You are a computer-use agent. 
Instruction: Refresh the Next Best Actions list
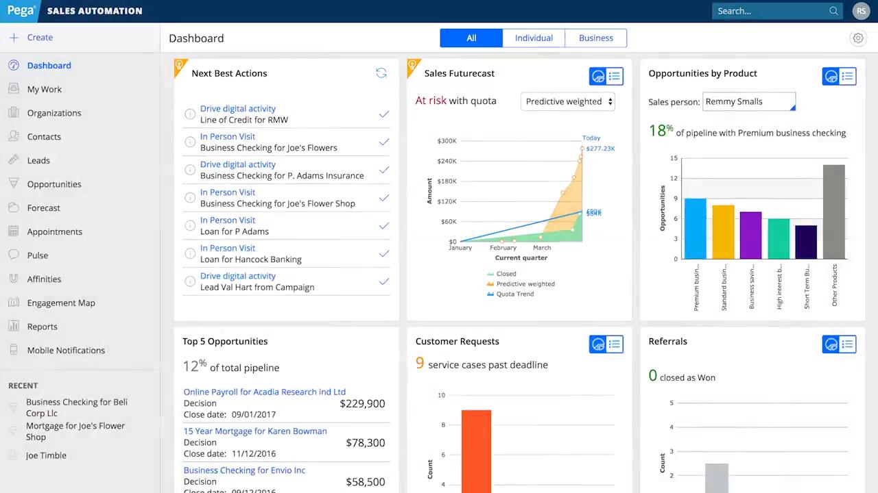coord(381,73)
